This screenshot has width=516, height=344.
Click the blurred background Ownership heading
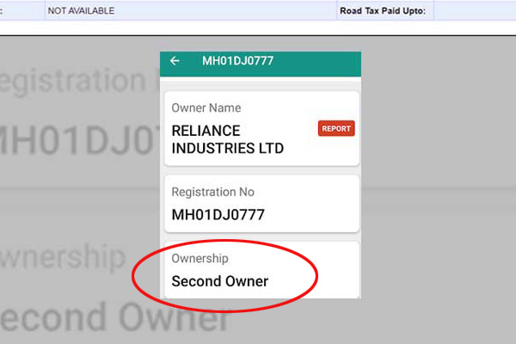pyautogui.click(x=64, y=258)
